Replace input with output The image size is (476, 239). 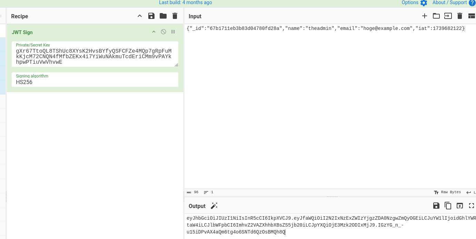click(459, 206)
